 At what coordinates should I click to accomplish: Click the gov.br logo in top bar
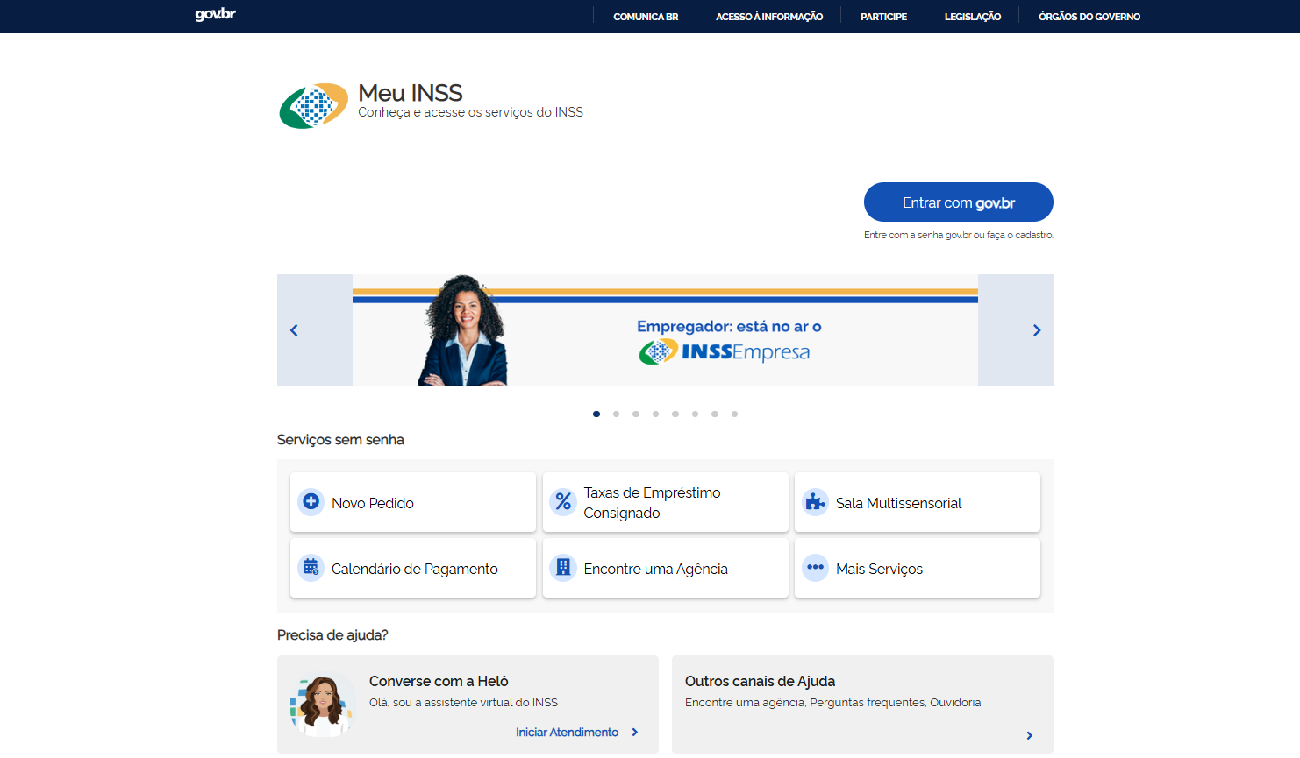point(215,15)
